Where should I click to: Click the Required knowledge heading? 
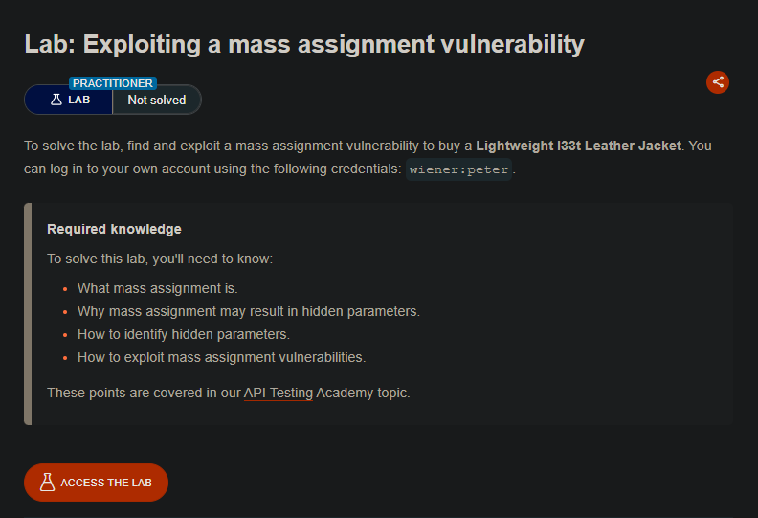pyautogui.click(x=114, y=229)
